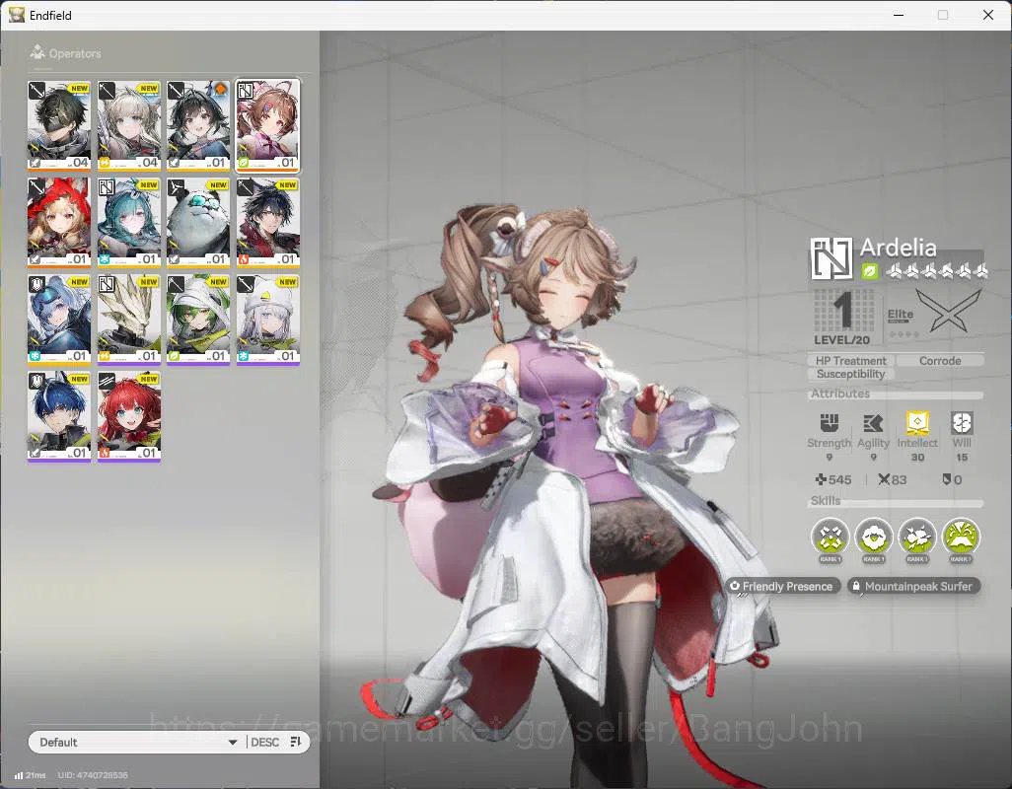Open the sheep-shaped skill icon
Image resolution: width=1012 pixels, height=789 pixels.
[x=874, y=538]
